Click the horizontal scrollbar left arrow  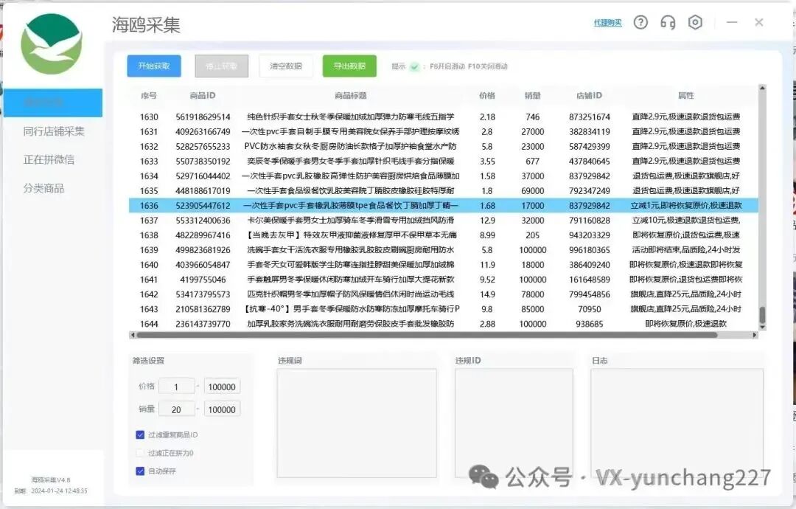[133, 335]
